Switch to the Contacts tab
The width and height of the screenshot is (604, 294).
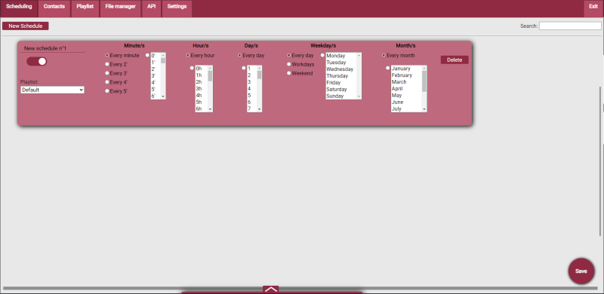point(54,8)
